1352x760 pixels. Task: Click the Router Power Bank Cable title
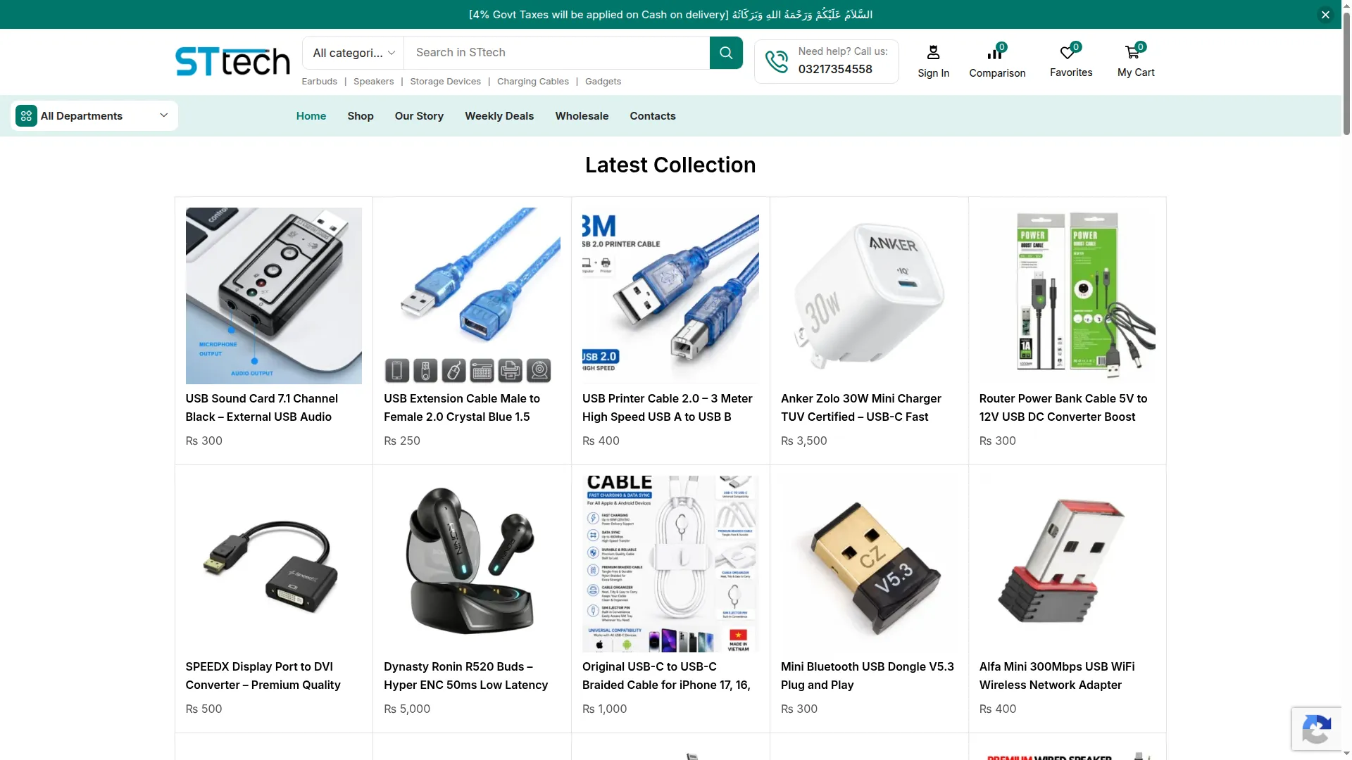[x=1063, y=407]
